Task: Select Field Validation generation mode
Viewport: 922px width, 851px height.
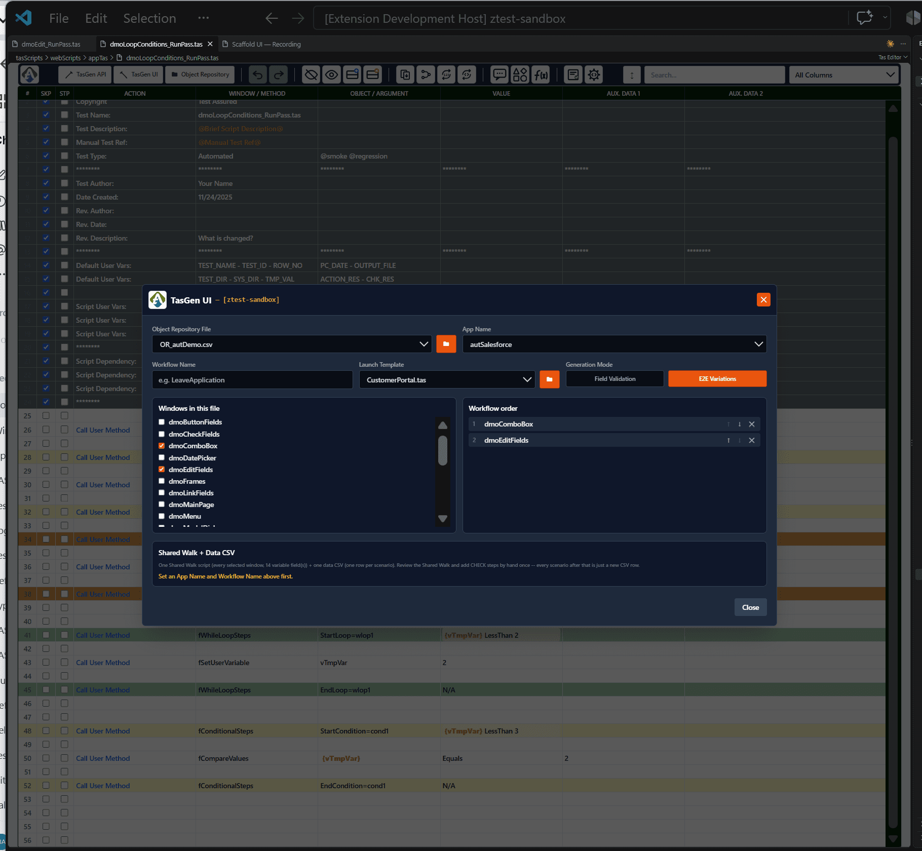Action: (x=614, y=379)
